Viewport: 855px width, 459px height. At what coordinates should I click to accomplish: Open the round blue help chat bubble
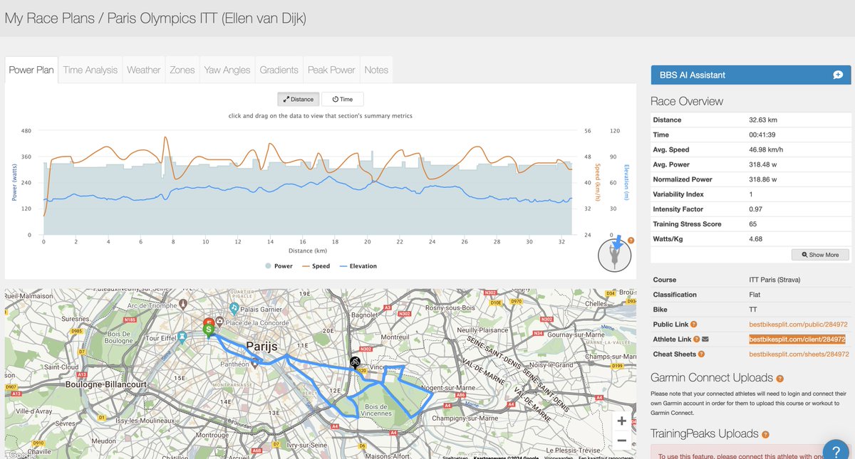[x=835, y=450]
